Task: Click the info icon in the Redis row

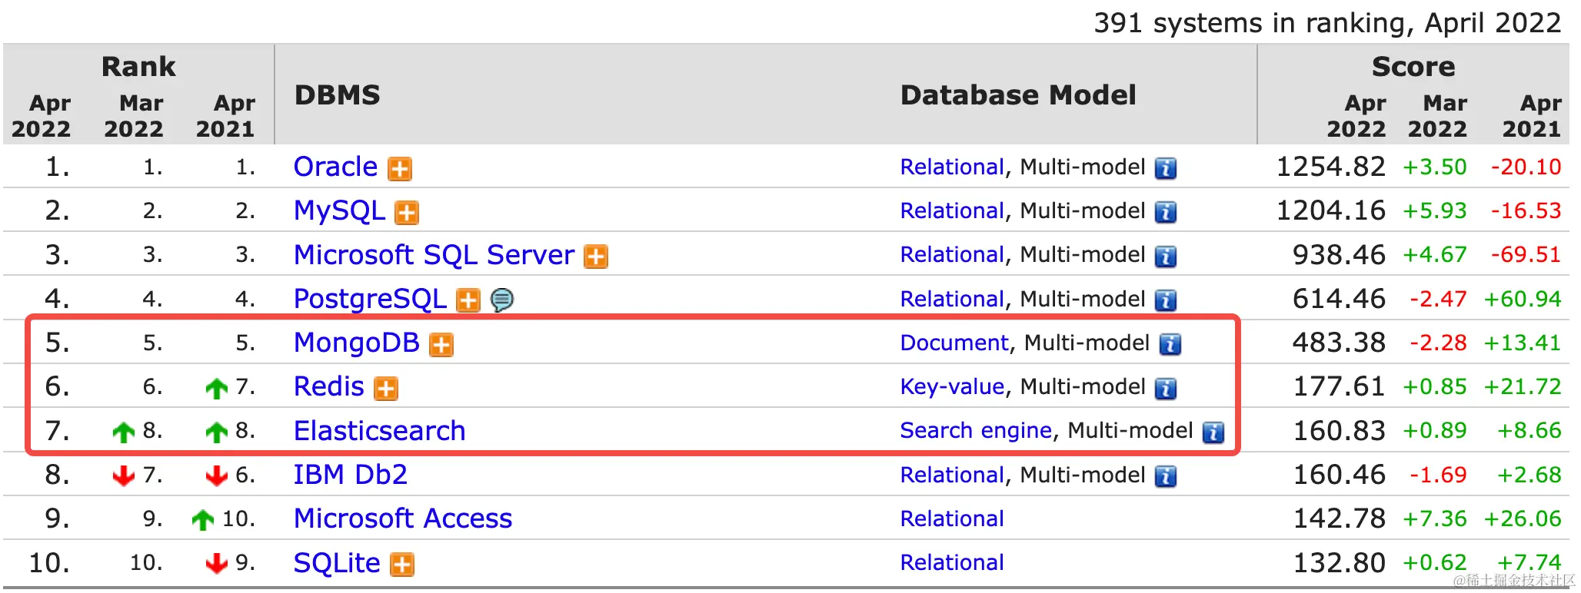Action: [x=1166, y=389]
